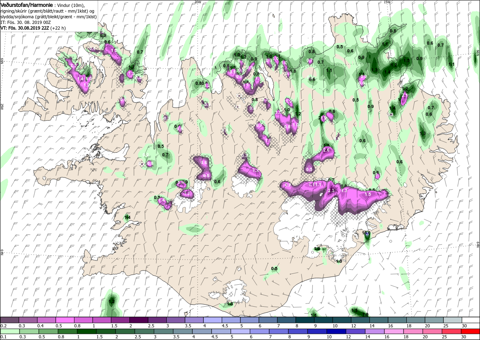Pick the violet 12 swatch in lower legend
The width and height of the screenshot is (480, 340).
click(355, 332)
